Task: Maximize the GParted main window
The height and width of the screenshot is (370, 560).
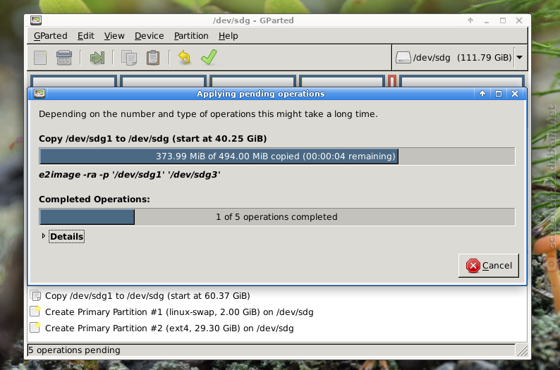Action: point(503,20)
